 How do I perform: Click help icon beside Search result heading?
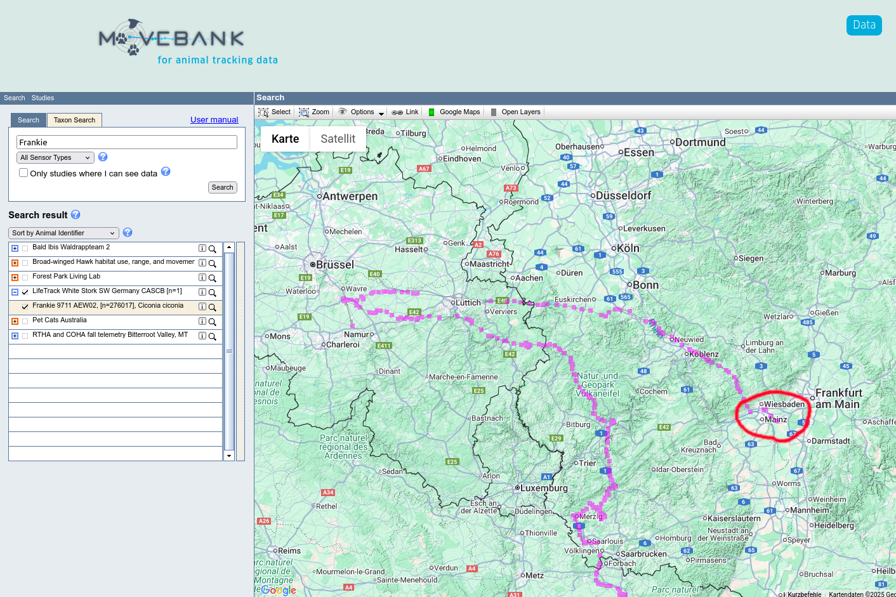point(76,215)
